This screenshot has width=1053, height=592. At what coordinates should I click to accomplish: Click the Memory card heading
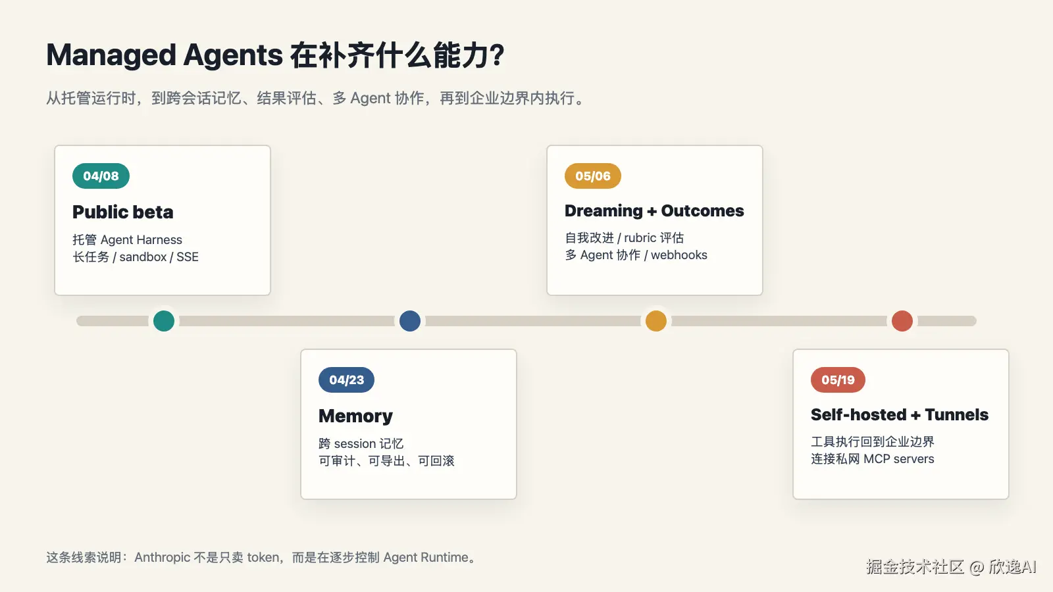[x=355, y=416]
